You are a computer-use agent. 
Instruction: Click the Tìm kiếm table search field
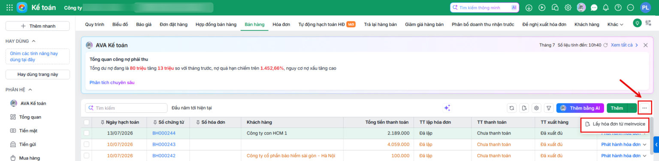pyautogui.click(x=126, y=108)
